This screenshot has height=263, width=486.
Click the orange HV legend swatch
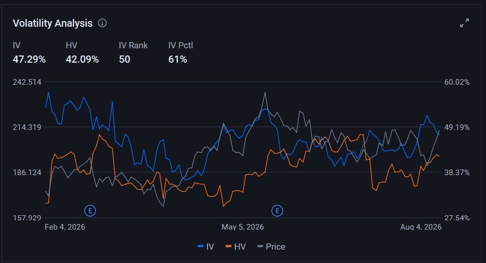pos(229,247)
